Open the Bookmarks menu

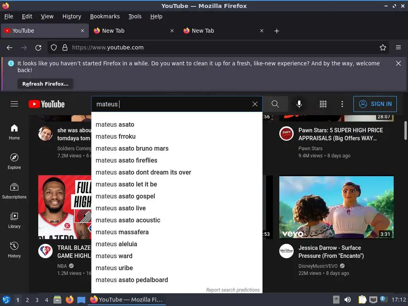click(105, 16)
